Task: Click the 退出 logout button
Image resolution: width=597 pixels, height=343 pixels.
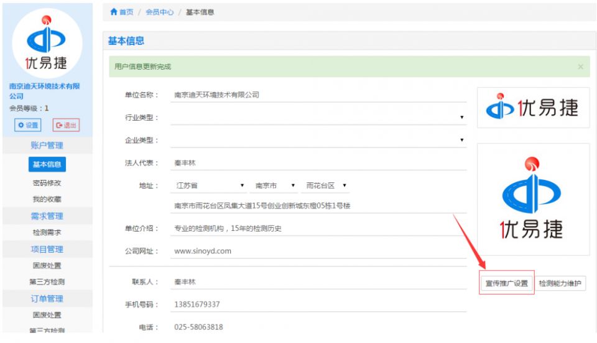Action: (x=66, y=125)
